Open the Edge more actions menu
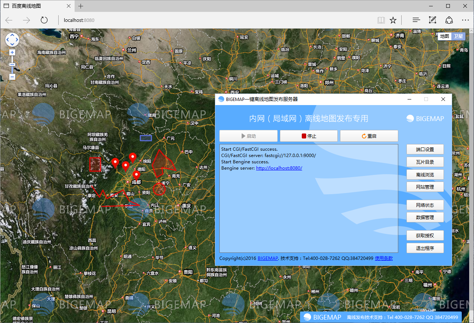 [465, 20]
